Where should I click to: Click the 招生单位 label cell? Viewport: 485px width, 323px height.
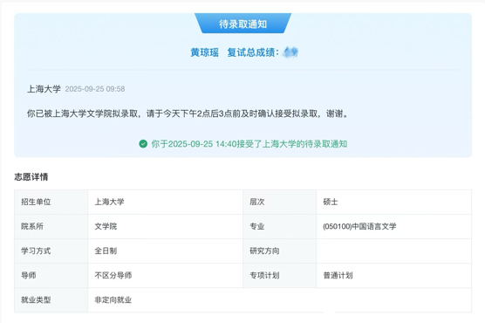[51, 202]
